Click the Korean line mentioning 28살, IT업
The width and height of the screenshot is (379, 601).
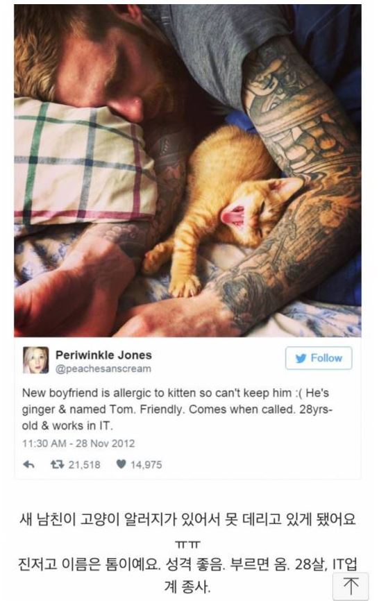tap(188, 564)
